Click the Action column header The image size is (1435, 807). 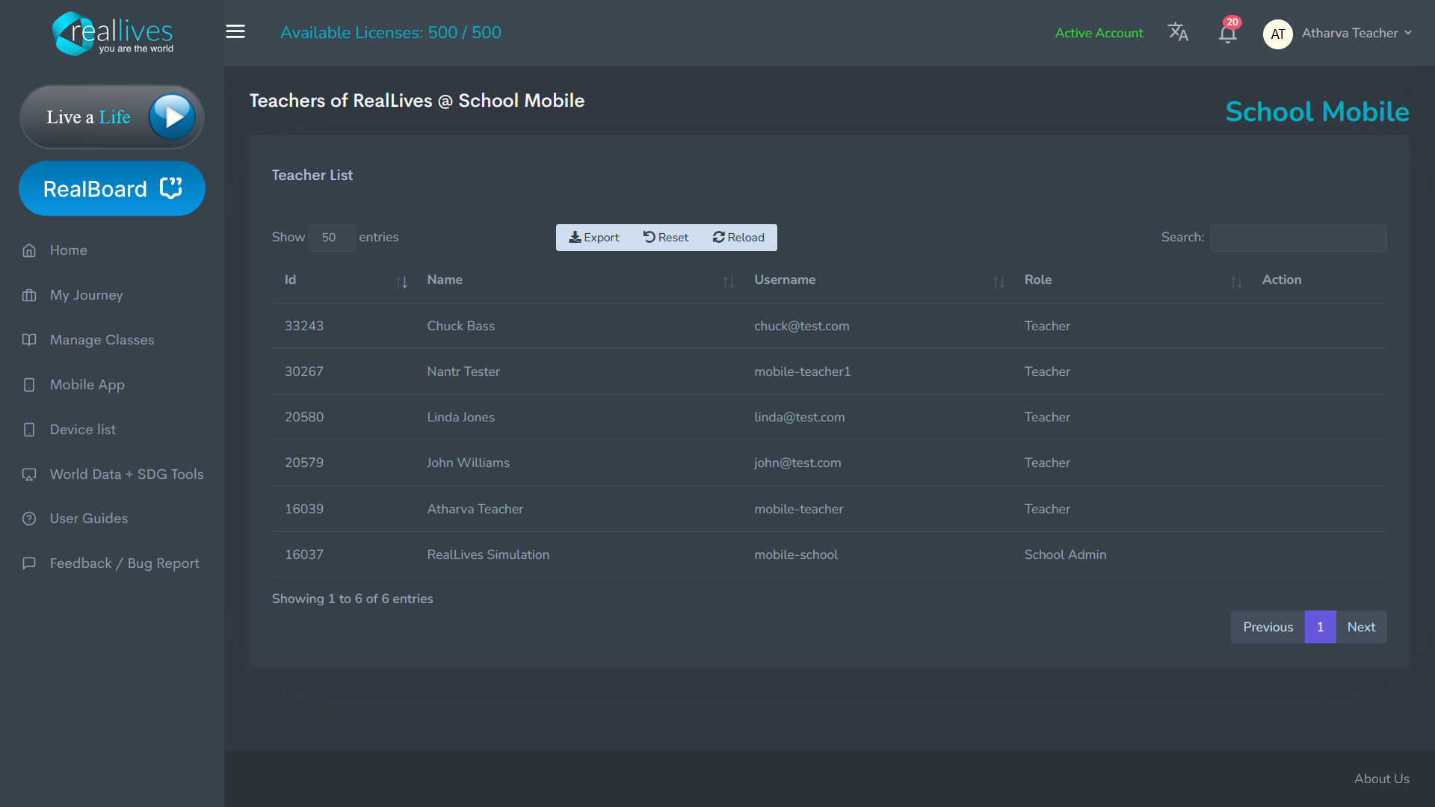coord(1282,280)
